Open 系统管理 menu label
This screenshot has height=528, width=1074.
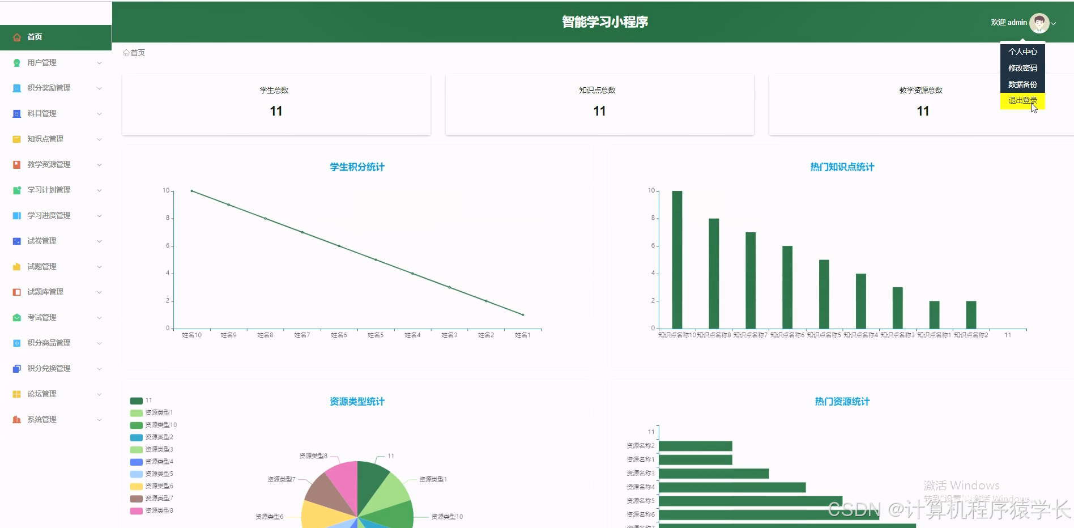pyautogui.click(x=42, y=419)
